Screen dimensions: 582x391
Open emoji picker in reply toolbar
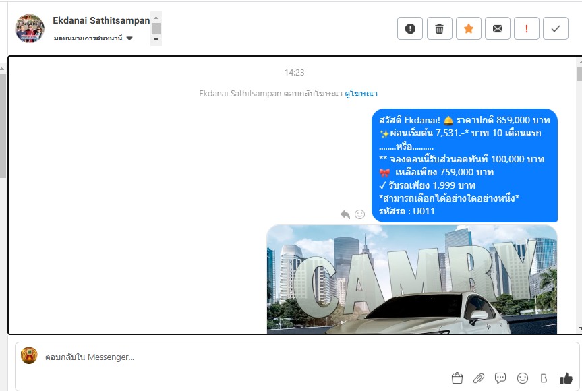point(522,378)
